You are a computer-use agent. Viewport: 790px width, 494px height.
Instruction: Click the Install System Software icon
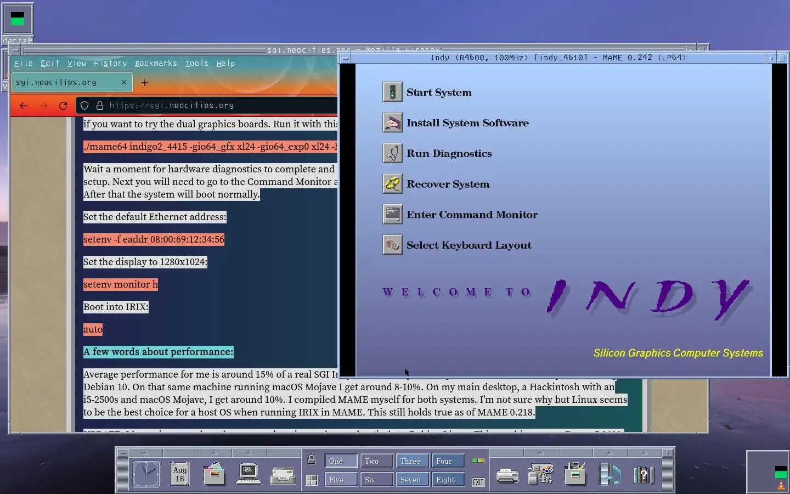click(x=392, y=123)
